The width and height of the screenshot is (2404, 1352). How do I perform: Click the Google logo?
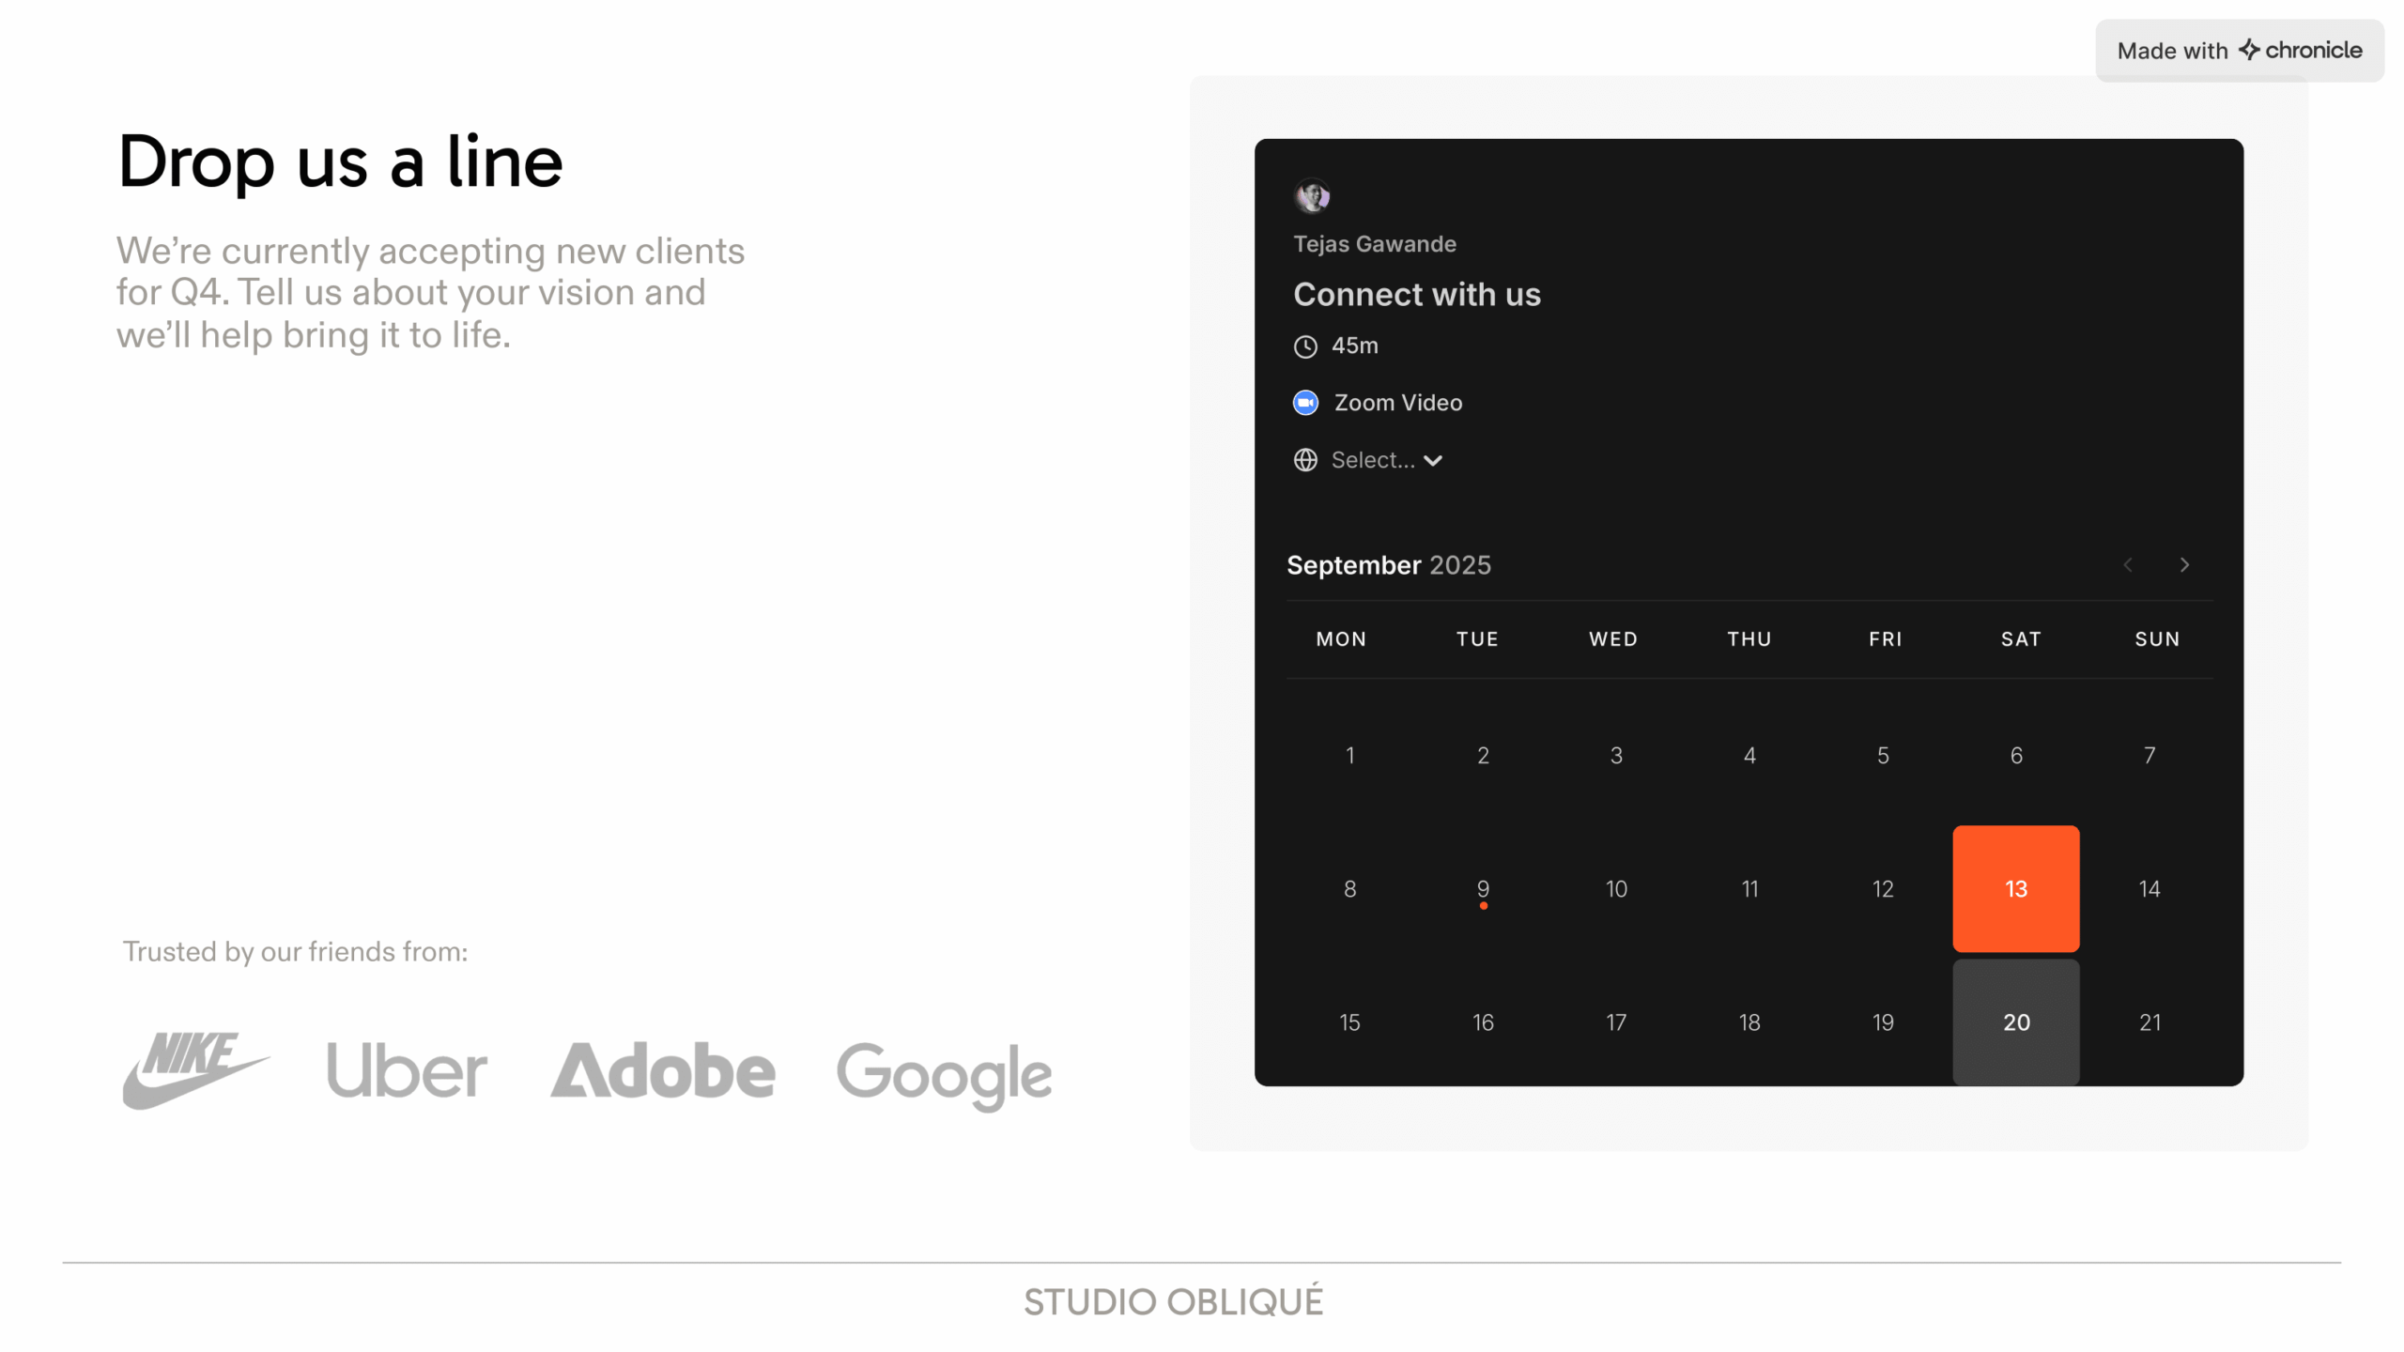[944, 1074]
